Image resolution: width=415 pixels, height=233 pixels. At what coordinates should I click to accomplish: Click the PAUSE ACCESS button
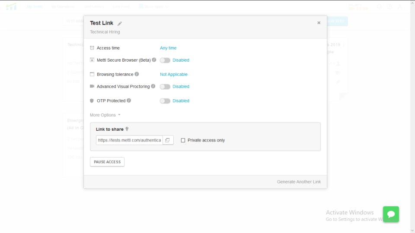[x=107, y=162]
